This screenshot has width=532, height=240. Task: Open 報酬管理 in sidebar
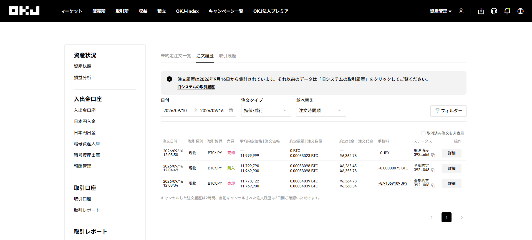[82, 166]
